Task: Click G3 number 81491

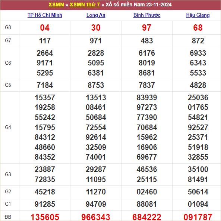Action: point(198,179)
